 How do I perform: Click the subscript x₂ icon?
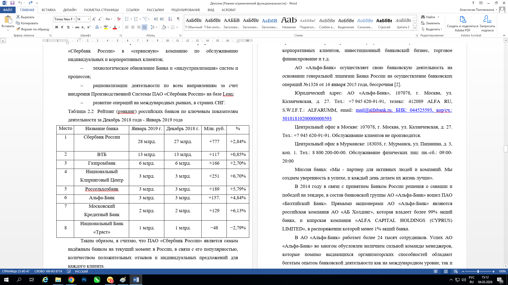[x=83, y=27]
